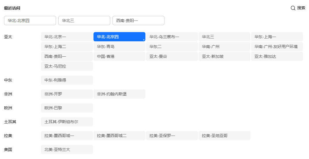309x159 pixels.
Task: Select the 北美-亚特兰大 region
Action: click(x=67, y=149)
